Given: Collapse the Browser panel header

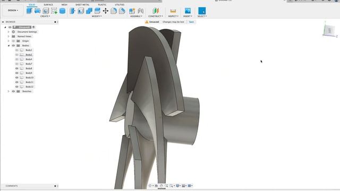Looking at the screenshot, I should click(x=3, y=22).
